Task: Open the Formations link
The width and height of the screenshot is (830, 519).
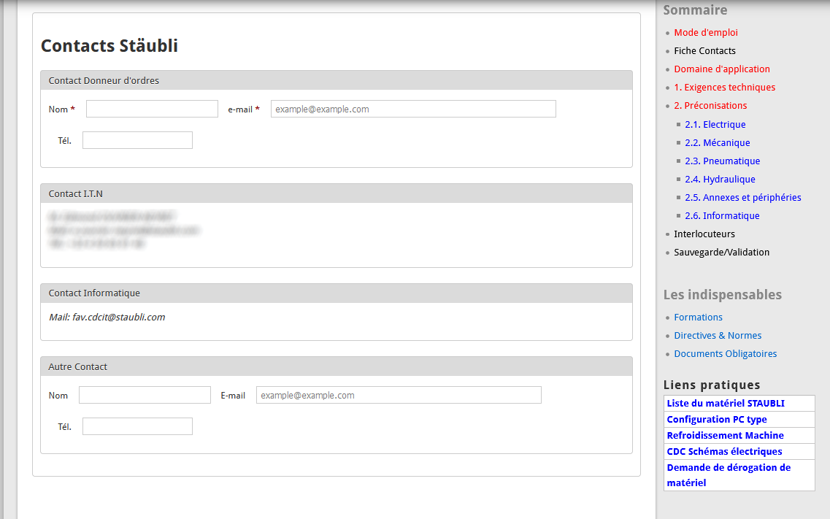Action: (x=698, y=318)
